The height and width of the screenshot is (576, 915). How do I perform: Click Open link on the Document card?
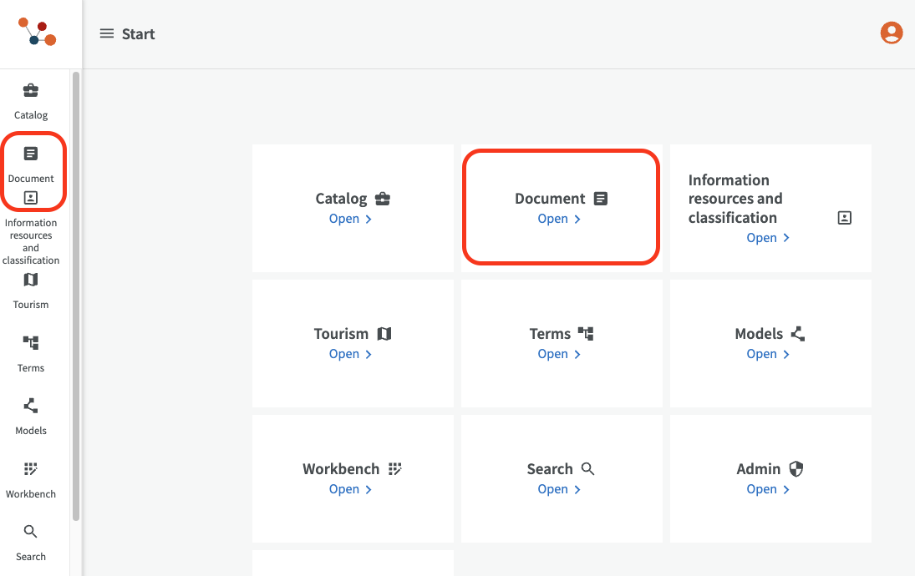pos(560,219)
